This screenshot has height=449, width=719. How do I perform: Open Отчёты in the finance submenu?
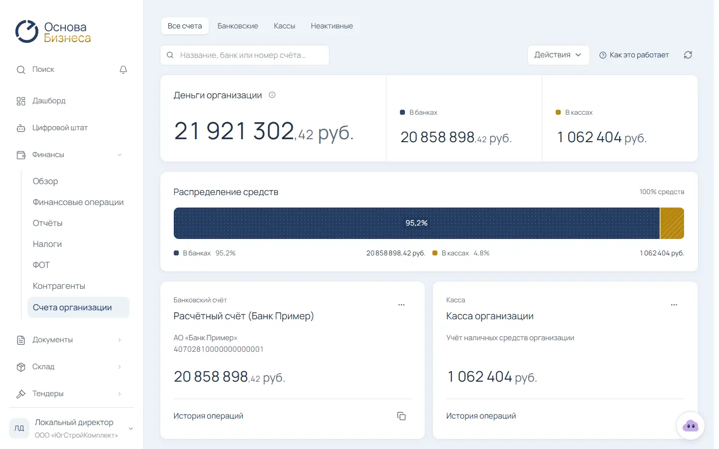tap(47, 223)
